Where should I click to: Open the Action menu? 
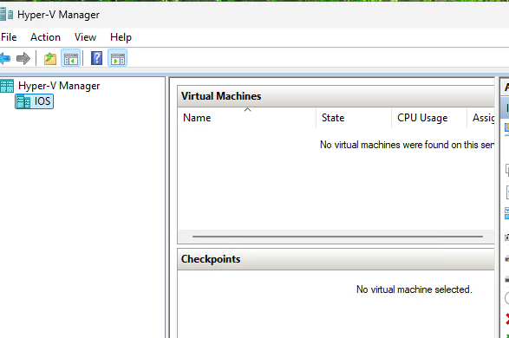[45, 37]
